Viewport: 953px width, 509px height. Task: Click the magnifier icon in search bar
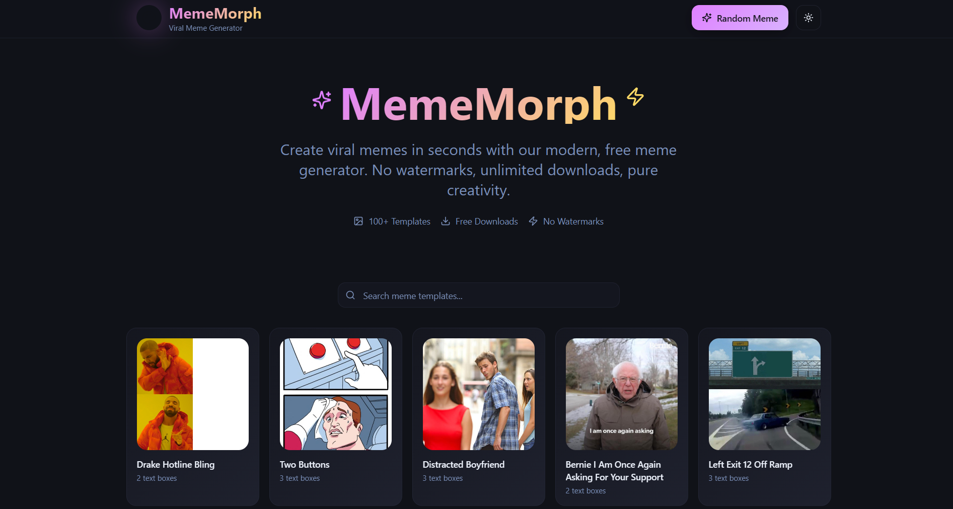[x=350, y=296]
